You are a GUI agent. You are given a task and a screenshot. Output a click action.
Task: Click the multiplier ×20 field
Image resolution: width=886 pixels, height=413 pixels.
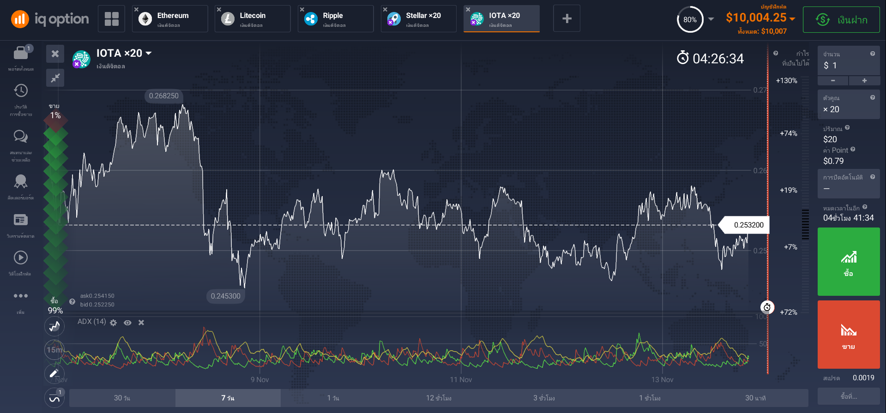(848, 105)
